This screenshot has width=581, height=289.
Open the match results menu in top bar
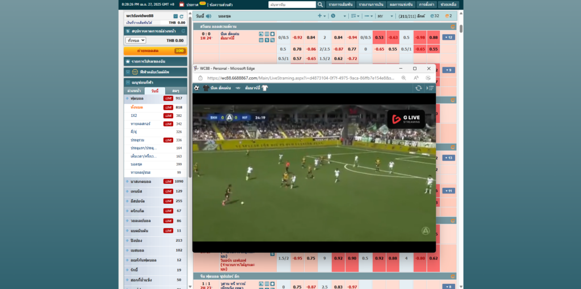click(400, 5)
